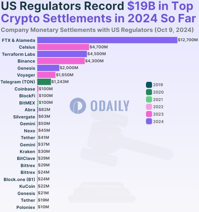
Task: Click the $12,700M value label
Action: click(x=188, y=40)
